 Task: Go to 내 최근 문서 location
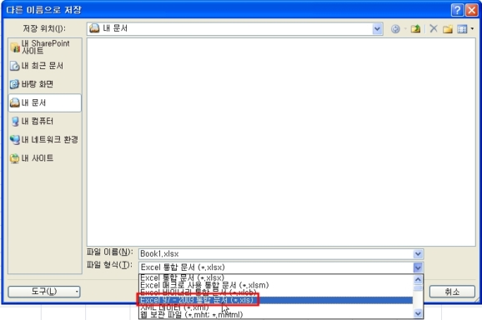[45, 66]
